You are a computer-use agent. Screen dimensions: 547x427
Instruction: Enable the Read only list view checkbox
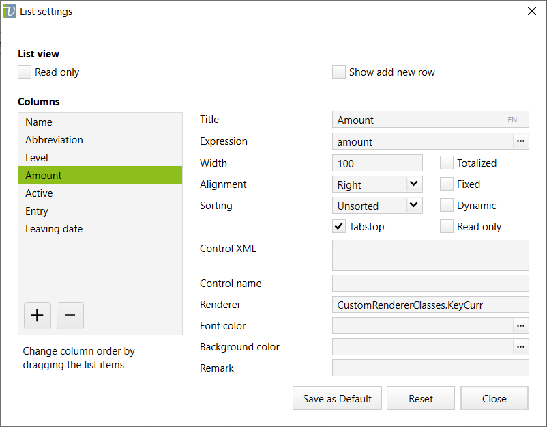click(25, 72)
